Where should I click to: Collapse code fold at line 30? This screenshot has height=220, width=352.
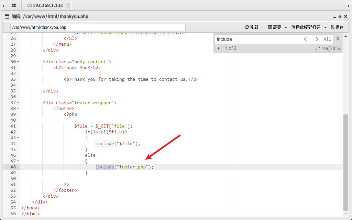(x=18, y=62)
